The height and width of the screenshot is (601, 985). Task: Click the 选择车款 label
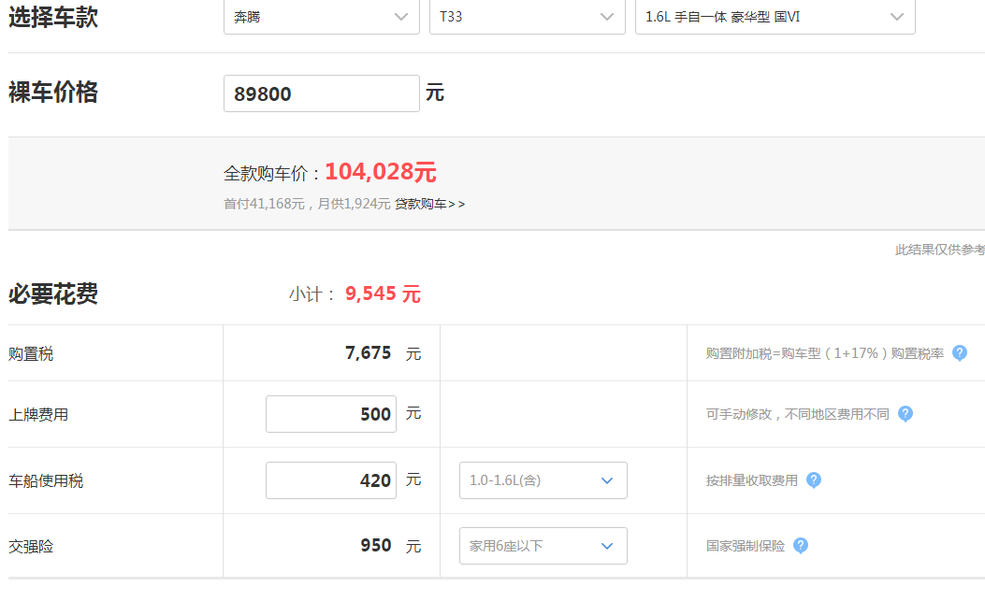(53, 17)
